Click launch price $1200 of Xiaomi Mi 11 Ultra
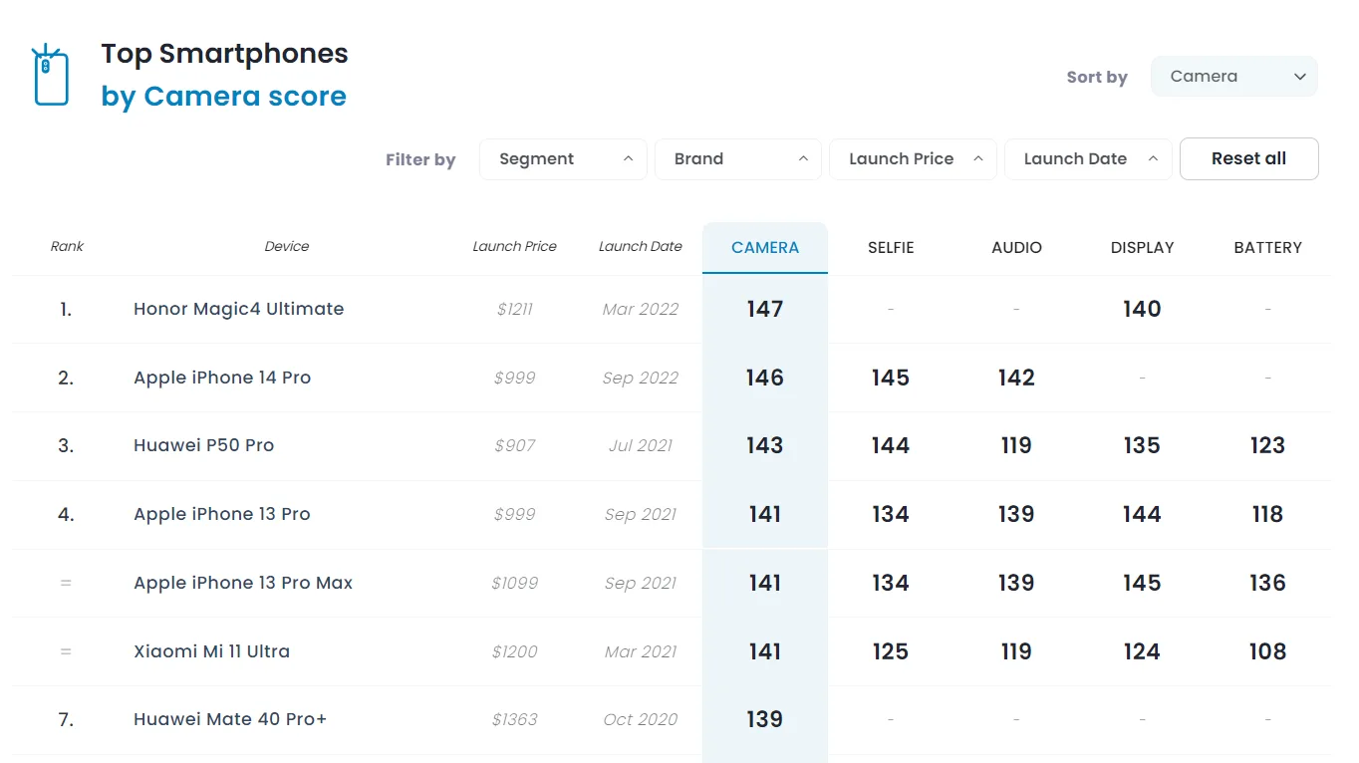The height and width of the screenshot is (763, 1359). point(514,651)
